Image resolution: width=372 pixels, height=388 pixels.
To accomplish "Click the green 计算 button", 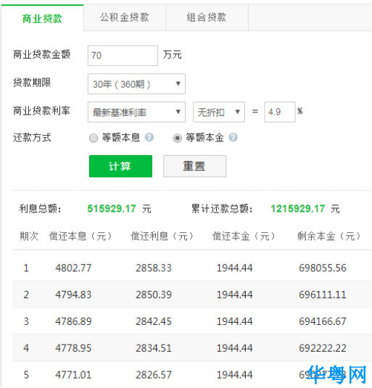I will click(120, 166).
